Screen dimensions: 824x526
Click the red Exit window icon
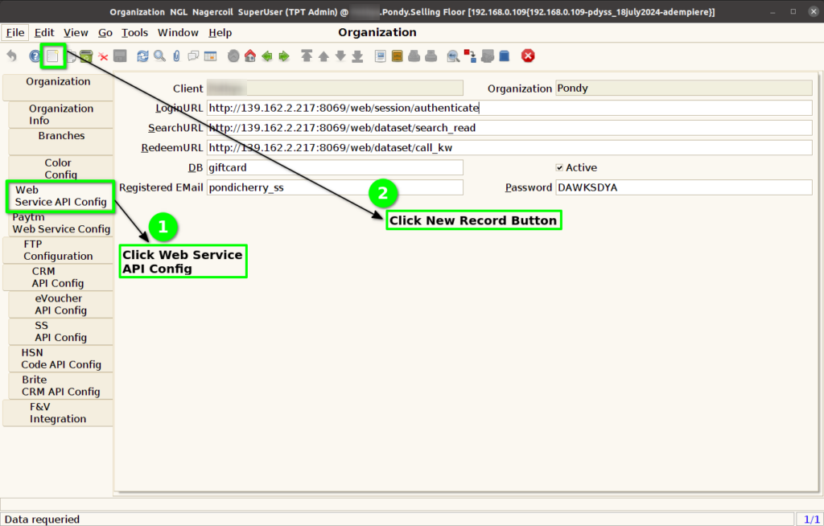click(x=528, y=55)
